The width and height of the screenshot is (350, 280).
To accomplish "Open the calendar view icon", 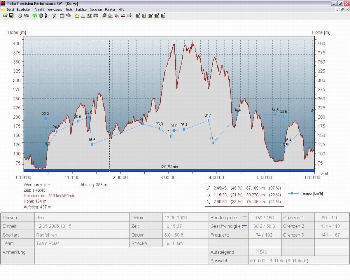I will tap(62, 15).
